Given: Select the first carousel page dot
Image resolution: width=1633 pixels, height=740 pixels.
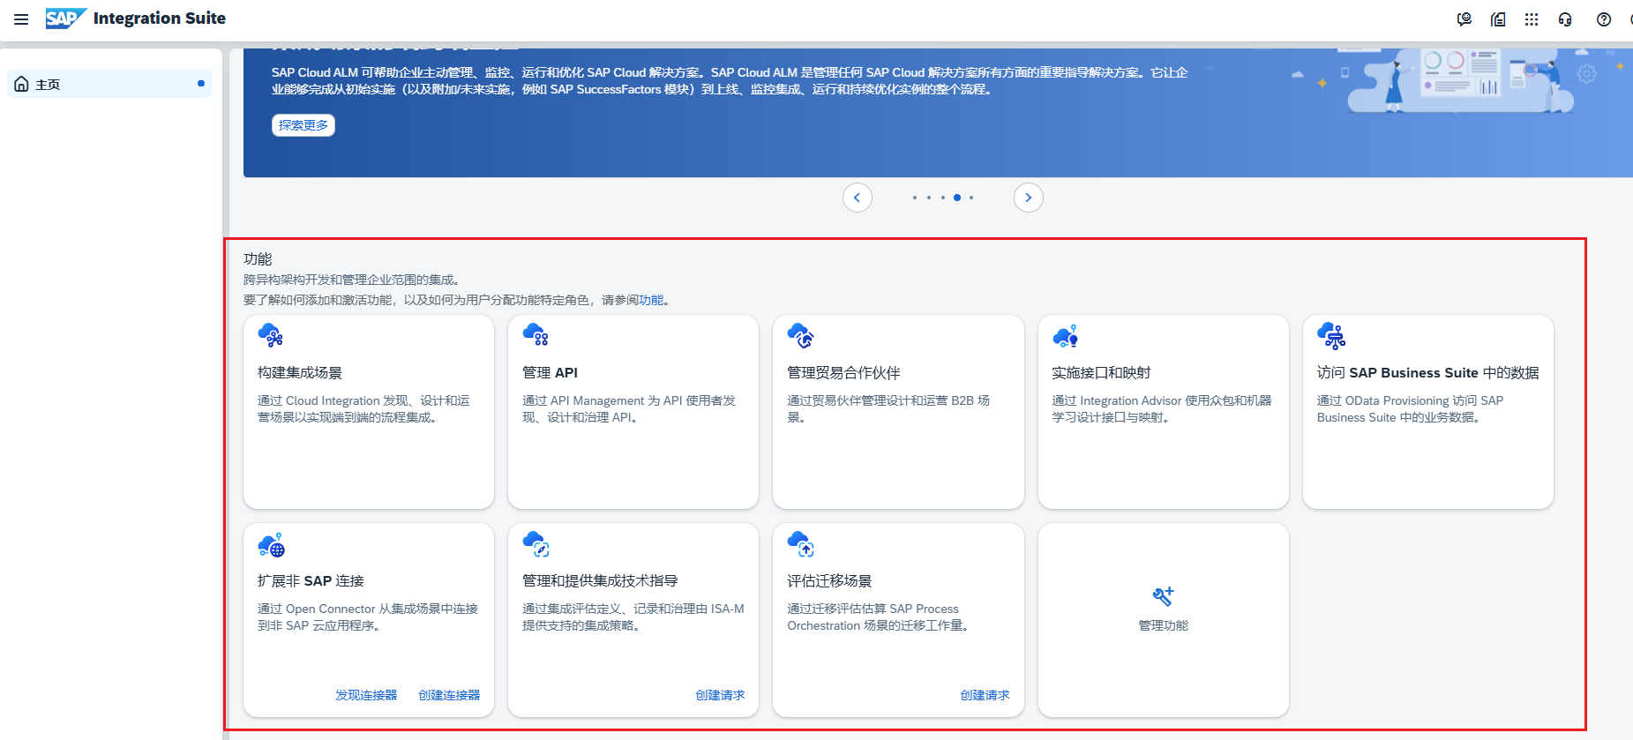Looking at the screenshot, I should (x=915, y=198).
